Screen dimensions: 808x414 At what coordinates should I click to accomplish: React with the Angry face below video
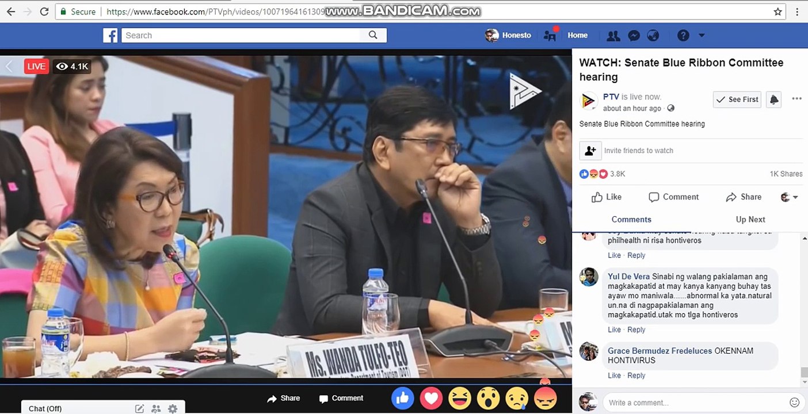click(545, 398)
